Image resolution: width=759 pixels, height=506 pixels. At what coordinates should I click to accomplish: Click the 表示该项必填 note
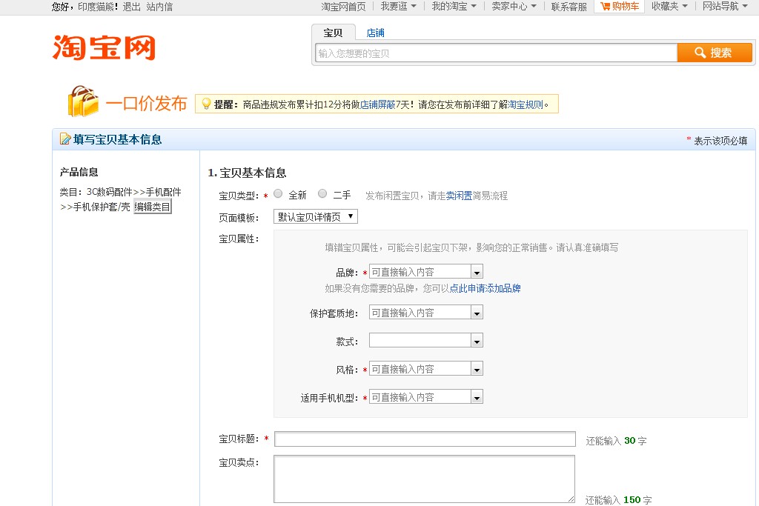(x=720, y=141)
